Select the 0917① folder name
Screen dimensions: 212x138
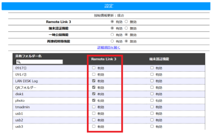point(21,68)
